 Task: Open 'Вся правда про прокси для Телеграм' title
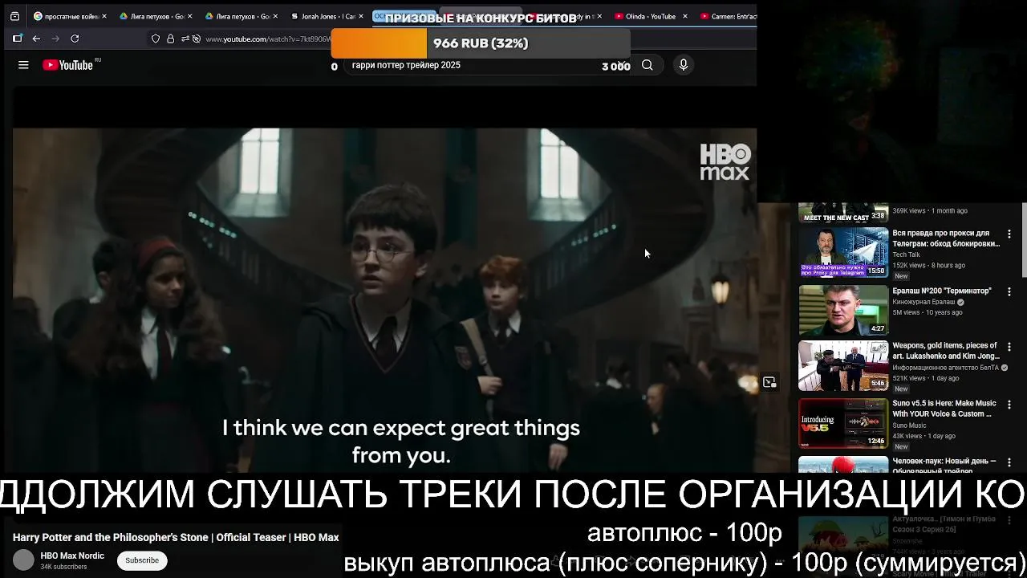coord(946,238)
